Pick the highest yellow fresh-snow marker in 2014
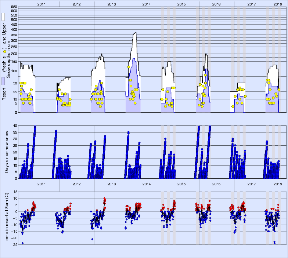Viewport: 288px width, 258px height. pos(129,67)
